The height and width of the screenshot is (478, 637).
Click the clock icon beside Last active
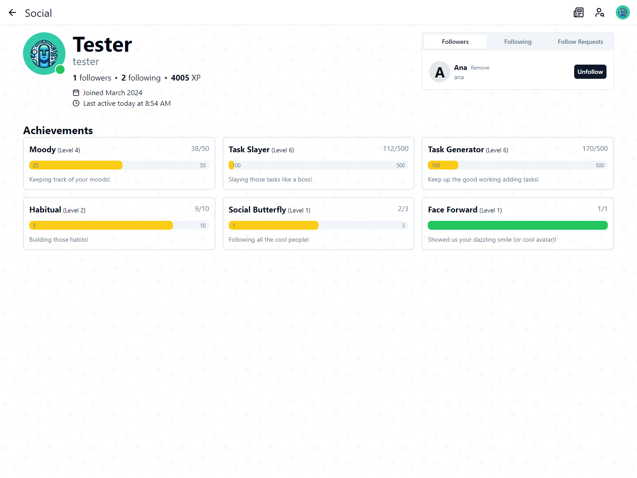click(76, 104)
